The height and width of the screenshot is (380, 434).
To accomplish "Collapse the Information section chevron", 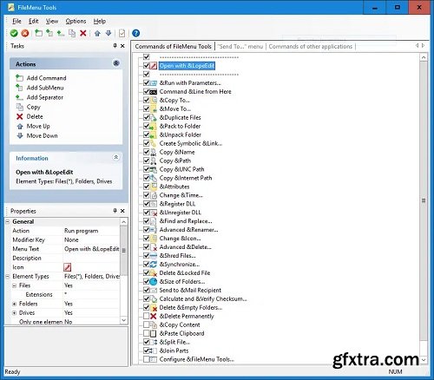I will pyautogui.click(x=115, y=157).
